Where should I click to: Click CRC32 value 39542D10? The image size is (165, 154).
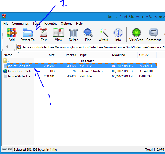click(146, 71)
